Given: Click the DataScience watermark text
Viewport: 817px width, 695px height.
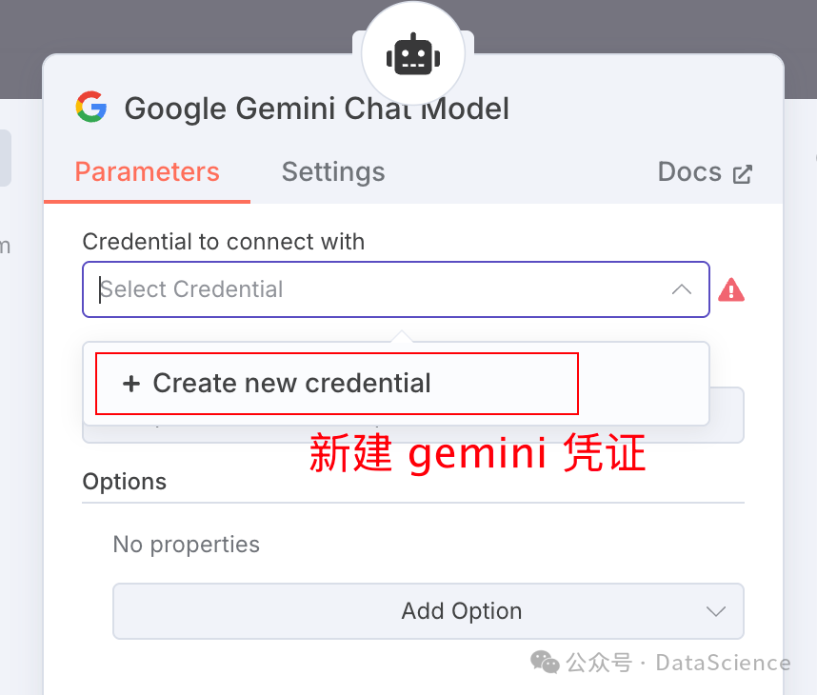Looking at the screenshot, I should (x=724, y=663).
